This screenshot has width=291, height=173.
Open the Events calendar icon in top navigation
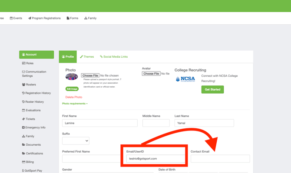(x=11, y=18)
